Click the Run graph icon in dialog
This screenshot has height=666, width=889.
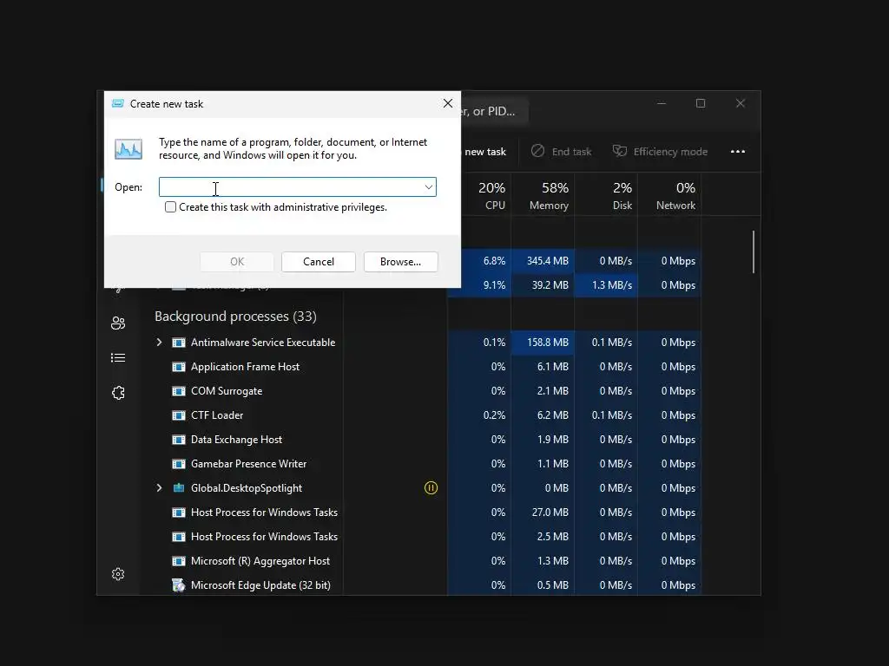pyautogui.click(x=128, y=149)
